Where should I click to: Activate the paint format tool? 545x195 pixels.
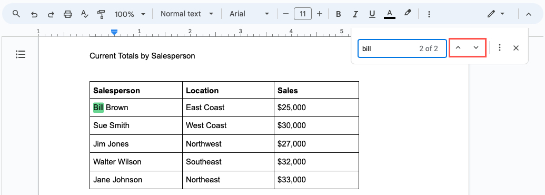click(x=101, y=14)
